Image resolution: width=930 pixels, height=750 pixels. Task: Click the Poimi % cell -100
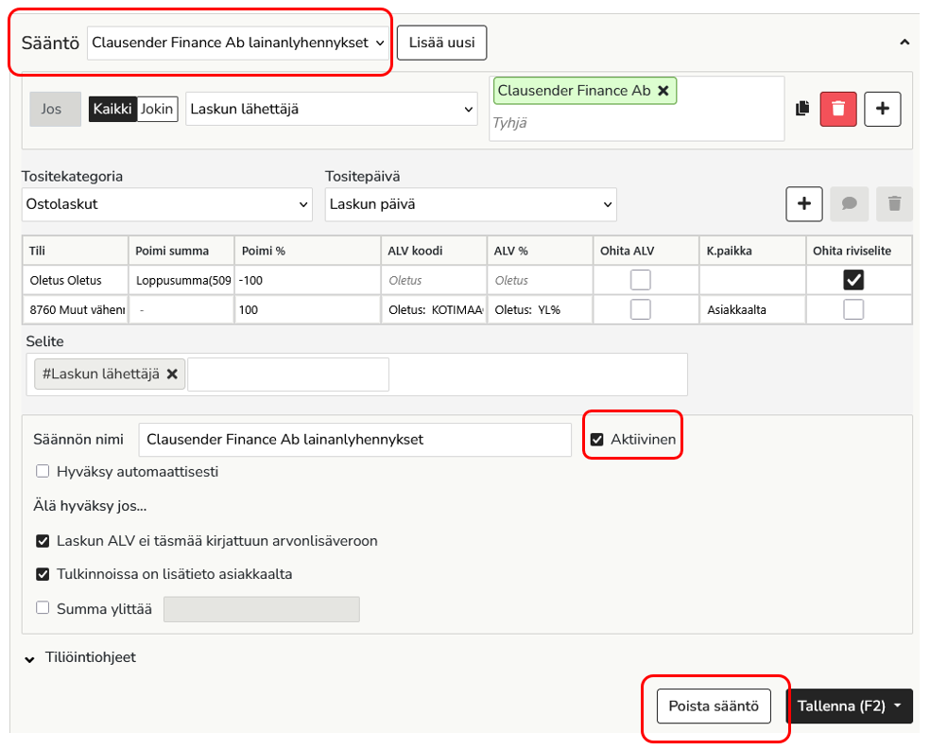[308, 280]
